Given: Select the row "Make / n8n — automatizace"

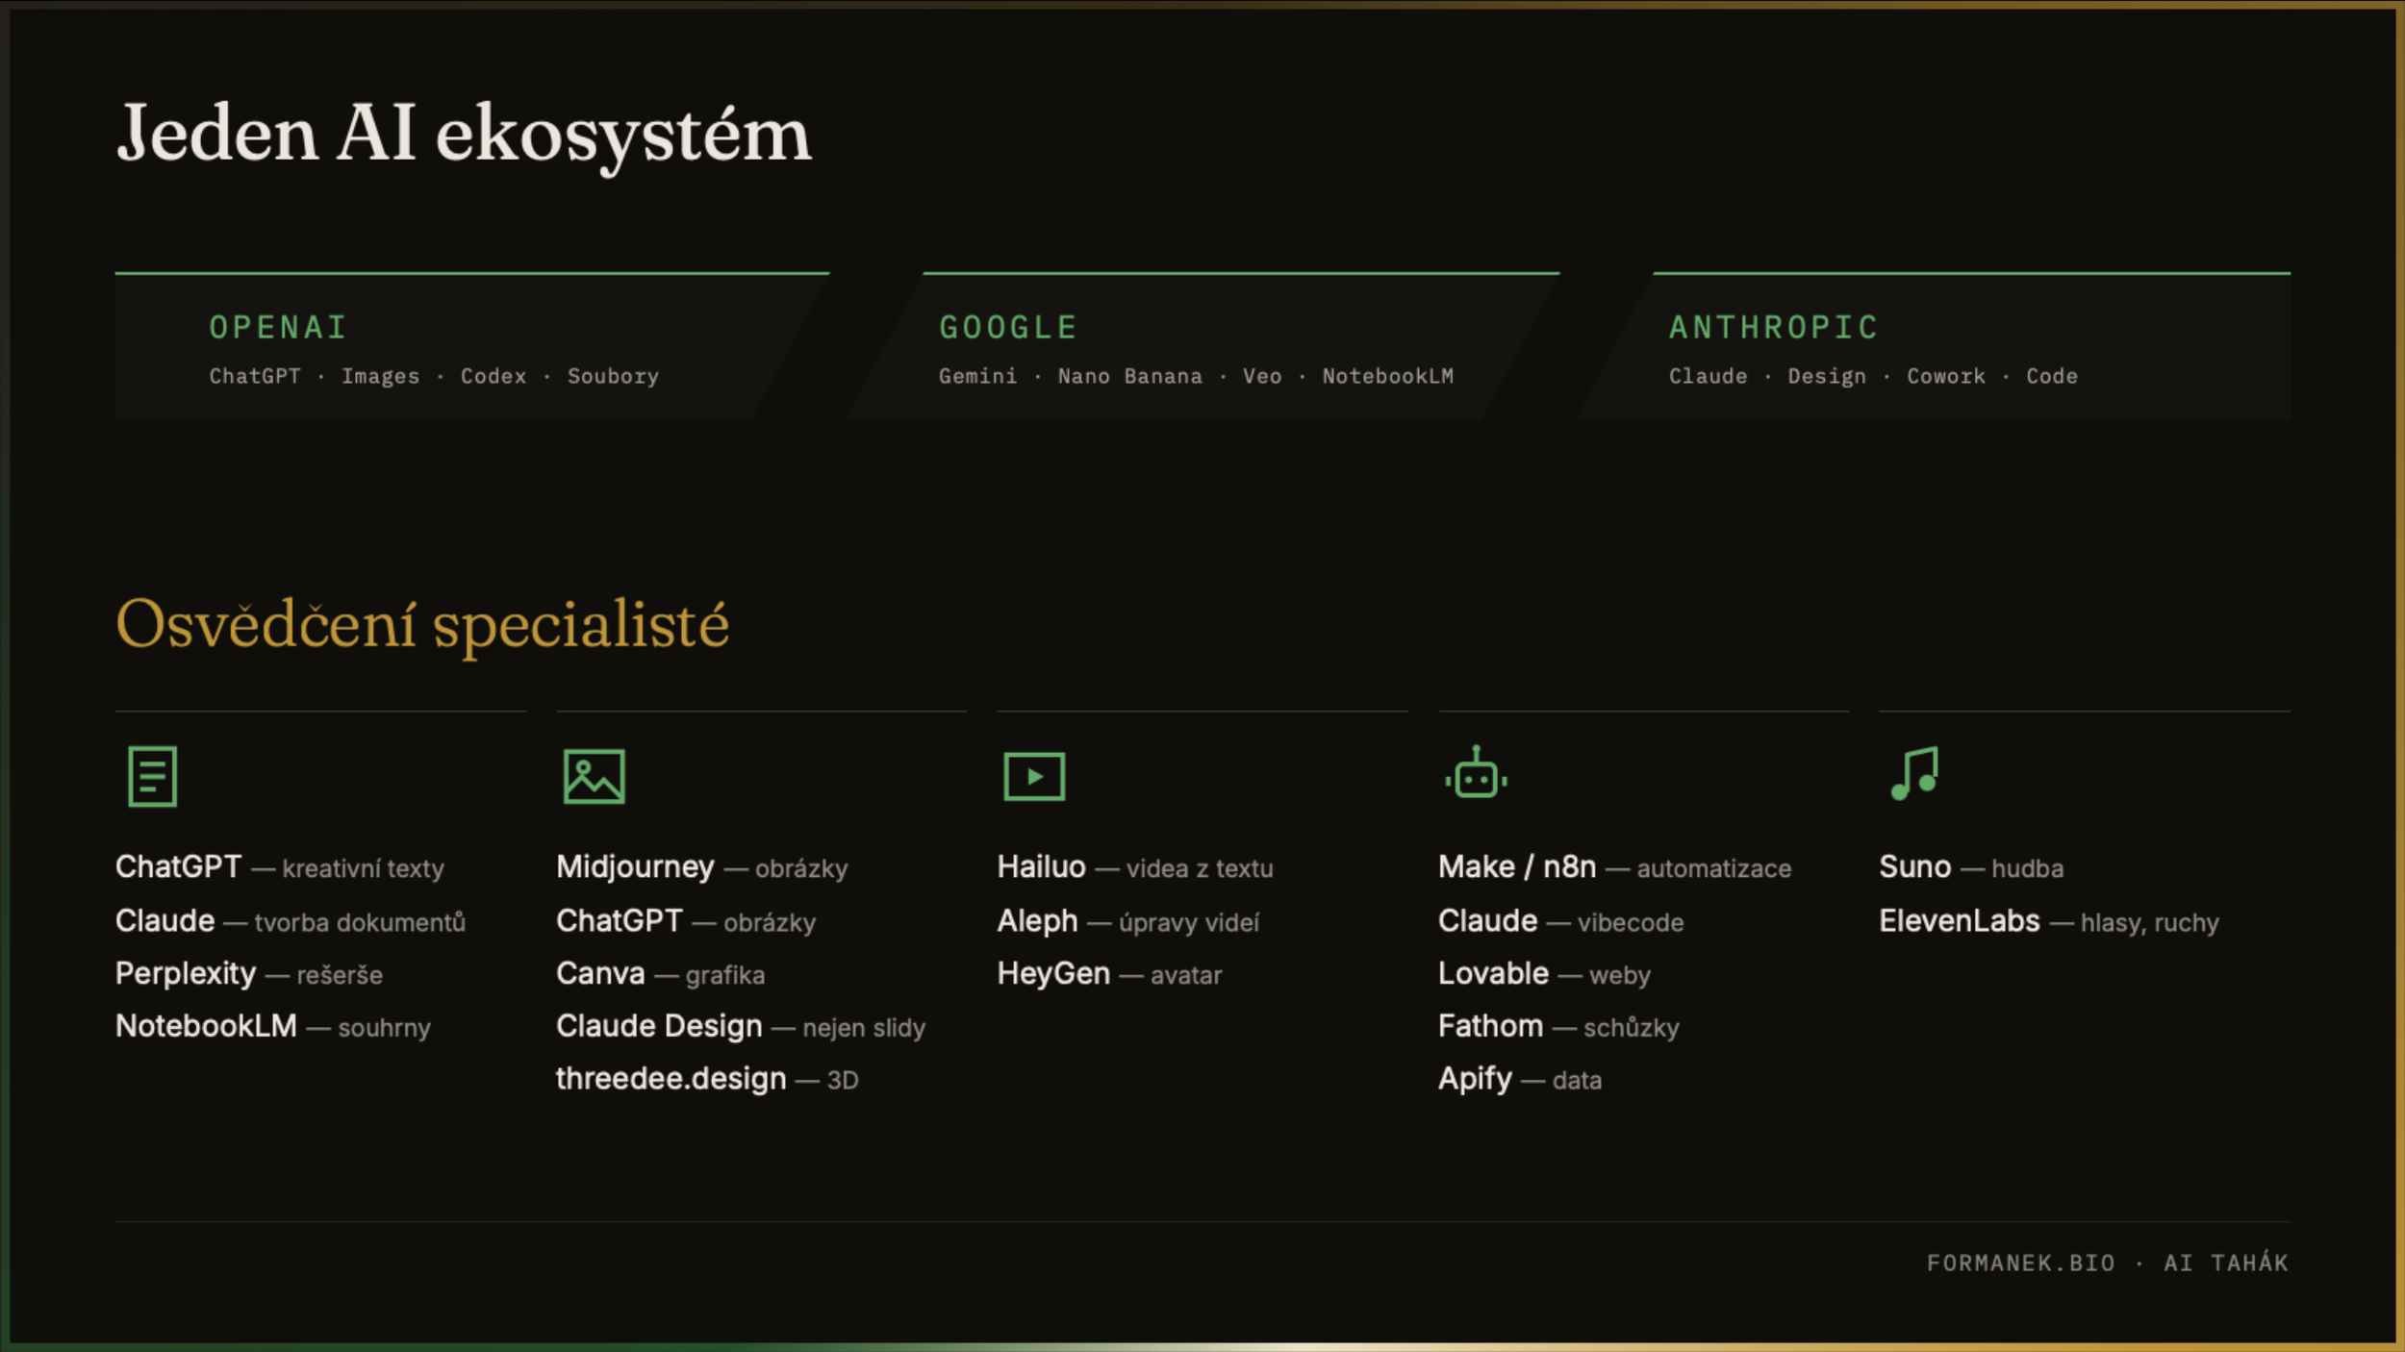Looking at the screenshot, I should 1615,867.
